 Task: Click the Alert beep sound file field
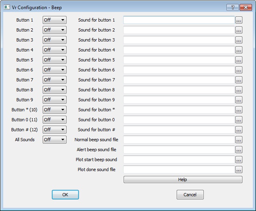pyautogui.click(x=179, y=150)
